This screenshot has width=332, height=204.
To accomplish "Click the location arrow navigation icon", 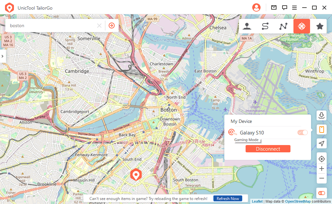I will point(321,143).
